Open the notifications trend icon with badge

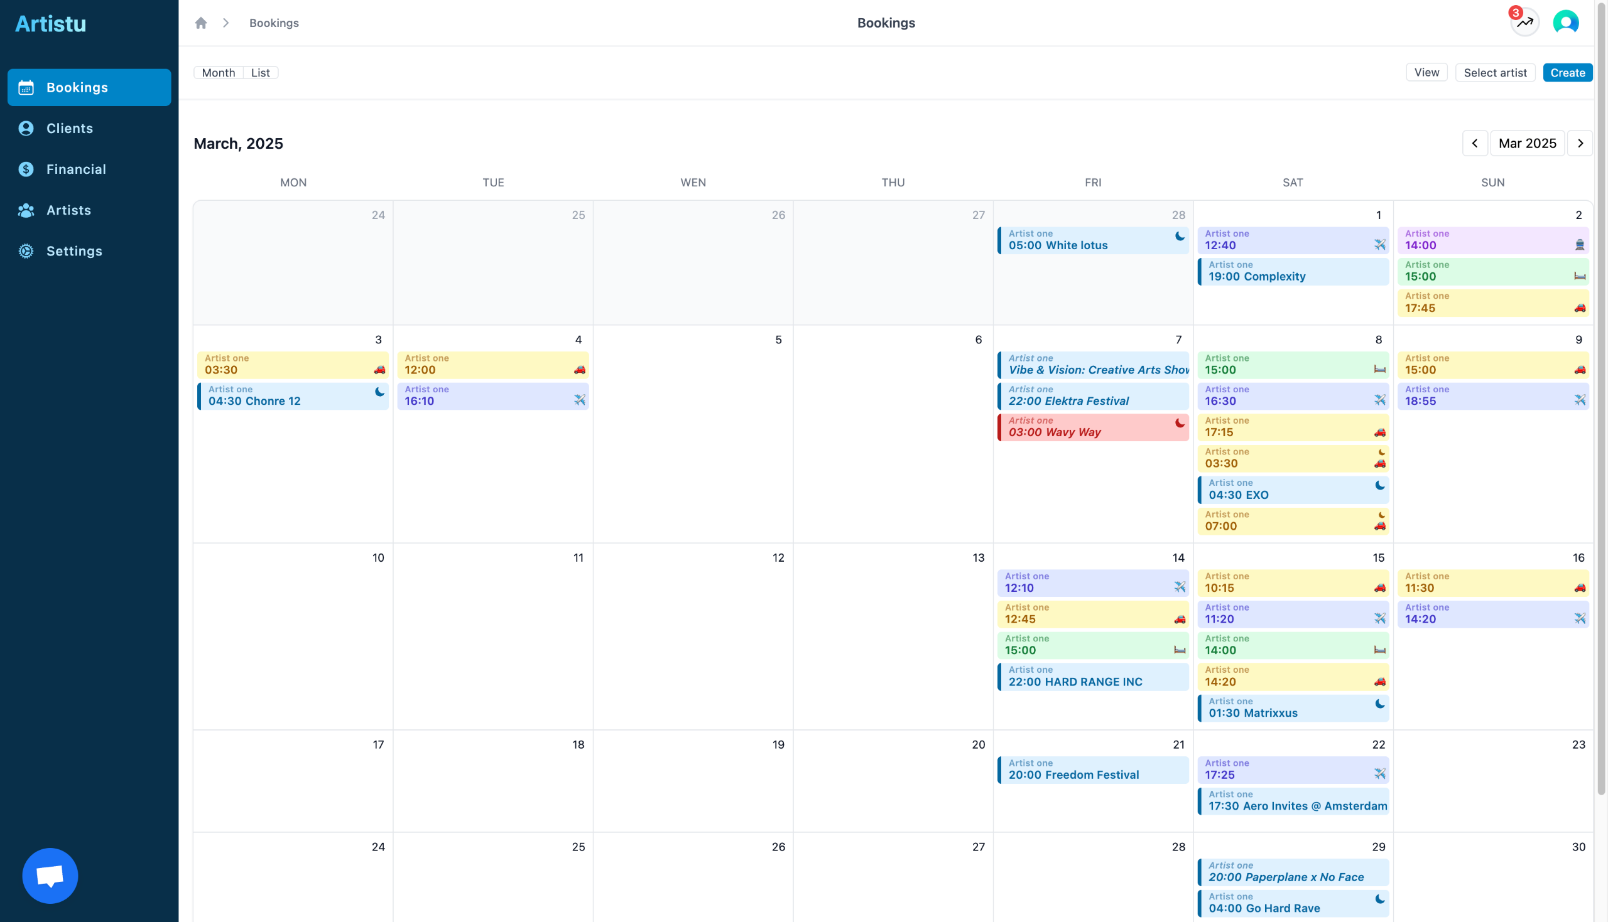point(1524,23)
